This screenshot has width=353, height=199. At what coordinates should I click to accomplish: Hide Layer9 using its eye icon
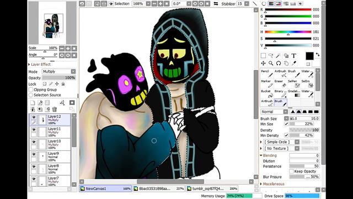[x=34, y=154]
